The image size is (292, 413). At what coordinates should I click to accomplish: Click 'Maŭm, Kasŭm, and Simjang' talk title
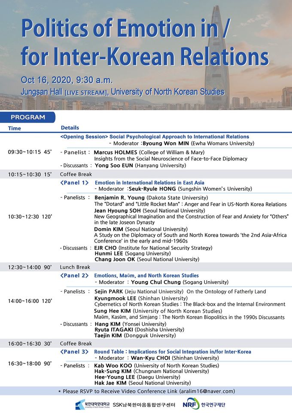[189, 317]
